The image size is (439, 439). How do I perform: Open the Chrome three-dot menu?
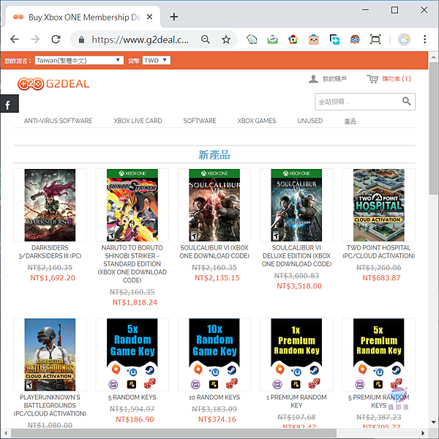pos(424,40)
